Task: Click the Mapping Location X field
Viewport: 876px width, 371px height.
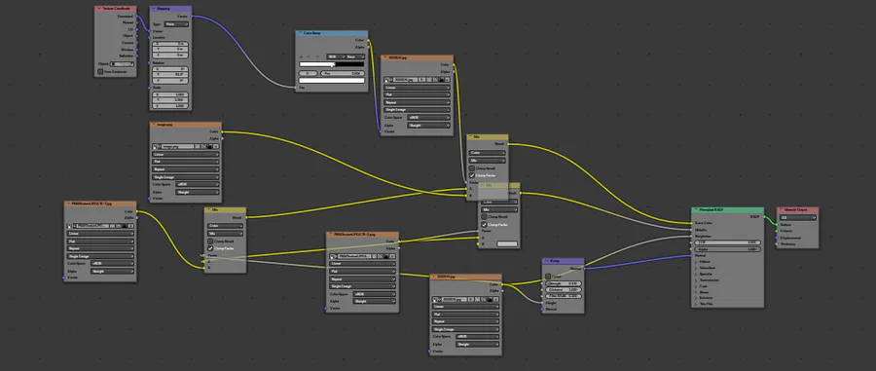Action: click(x=170, y=44)
